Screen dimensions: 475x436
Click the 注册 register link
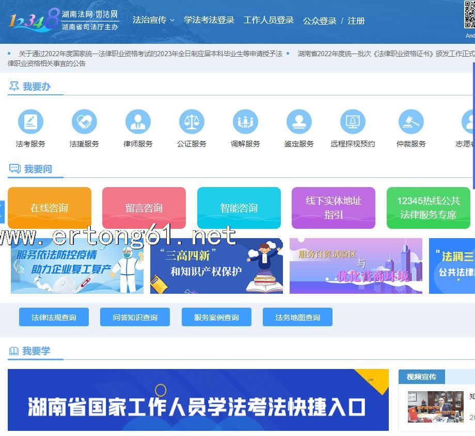pyautogui.click(x=356, y=21)
